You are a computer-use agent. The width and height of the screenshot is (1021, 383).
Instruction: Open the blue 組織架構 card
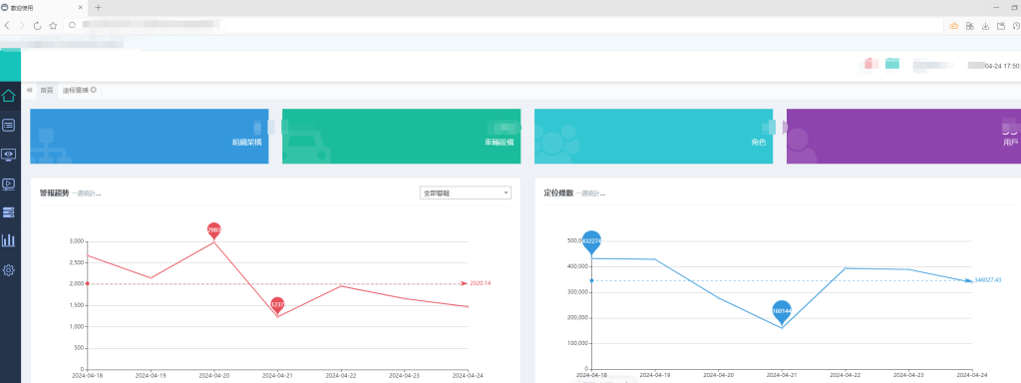pyautogui.click(x=150, y=136)
